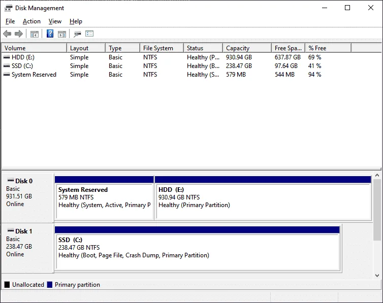Click the 238.47 GB capacity cell in volume list

[239, 66]
